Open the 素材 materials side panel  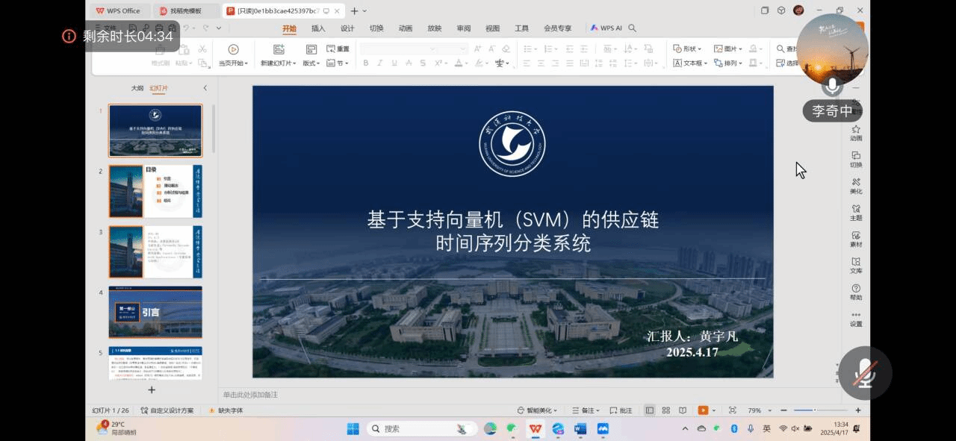856,239
